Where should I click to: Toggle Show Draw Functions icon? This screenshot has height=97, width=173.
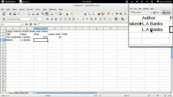click(x=103, y=14)
